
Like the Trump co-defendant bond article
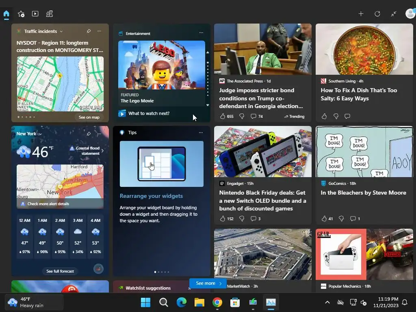pyautogui.click(x=223, y=116)
